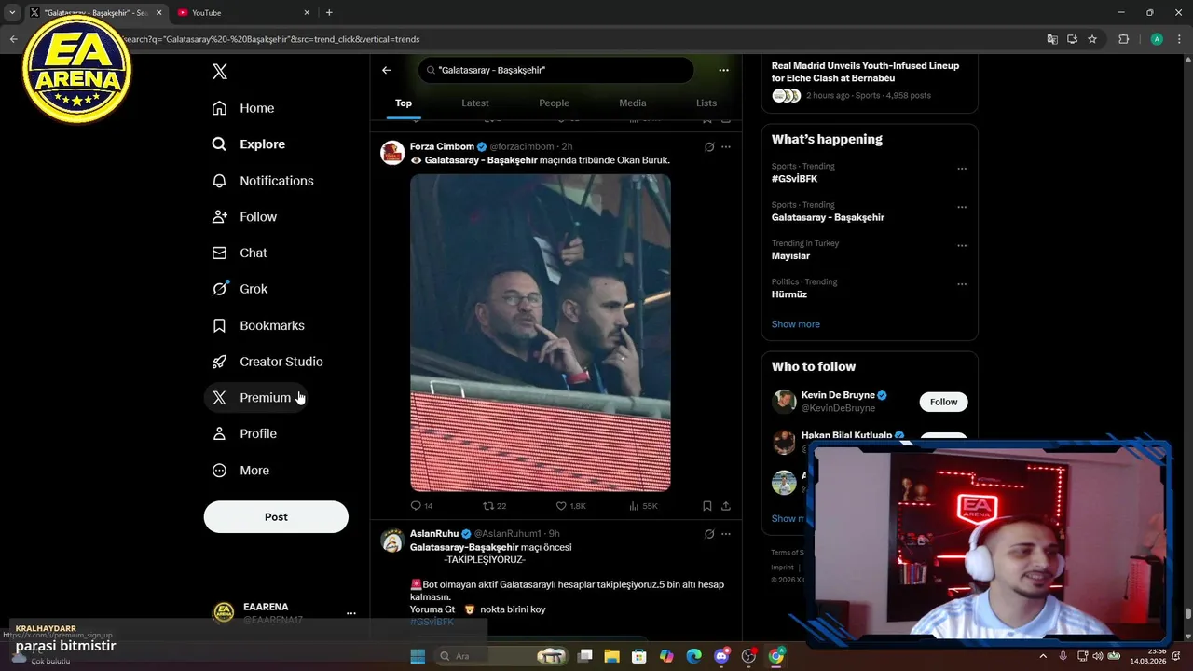1193x671 pixels.
Task: Click the Forza Cimbom account name
Action: [x=442, y=147]
